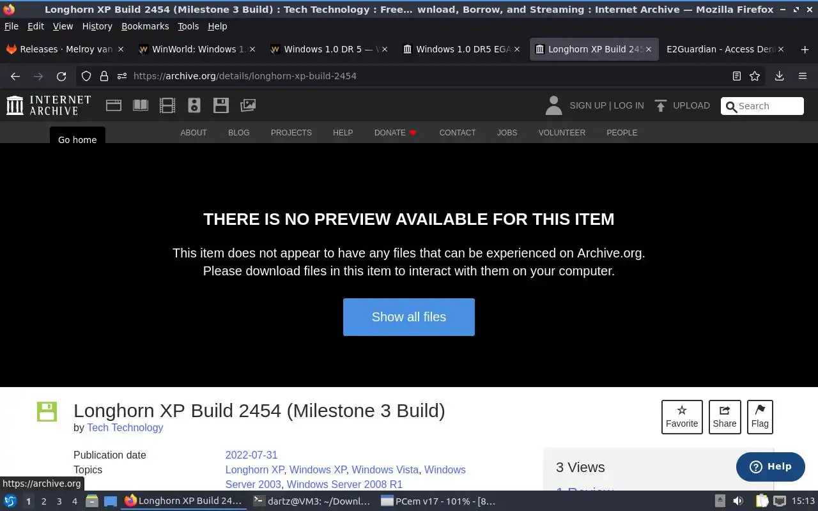Go back with the browser back arrow
This screenshot has width=818, height=511.
pyautogui.click(x=15, y=76)
